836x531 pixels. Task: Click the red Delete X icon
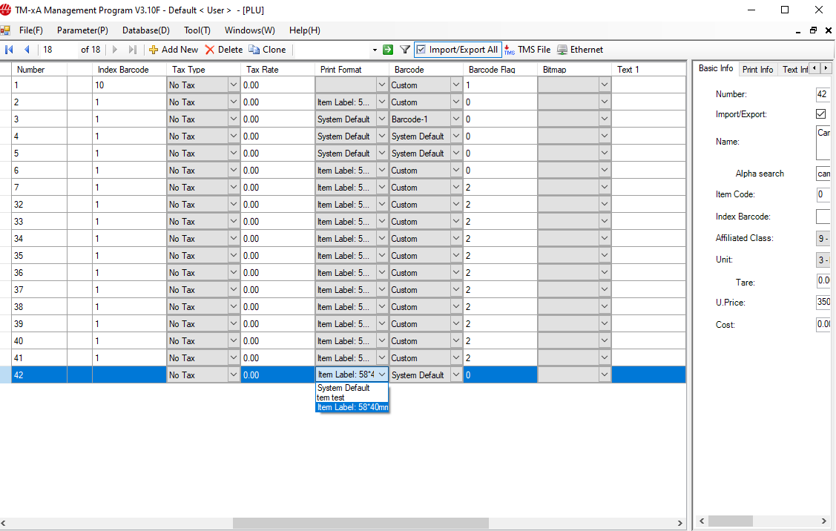pos(210,50)
